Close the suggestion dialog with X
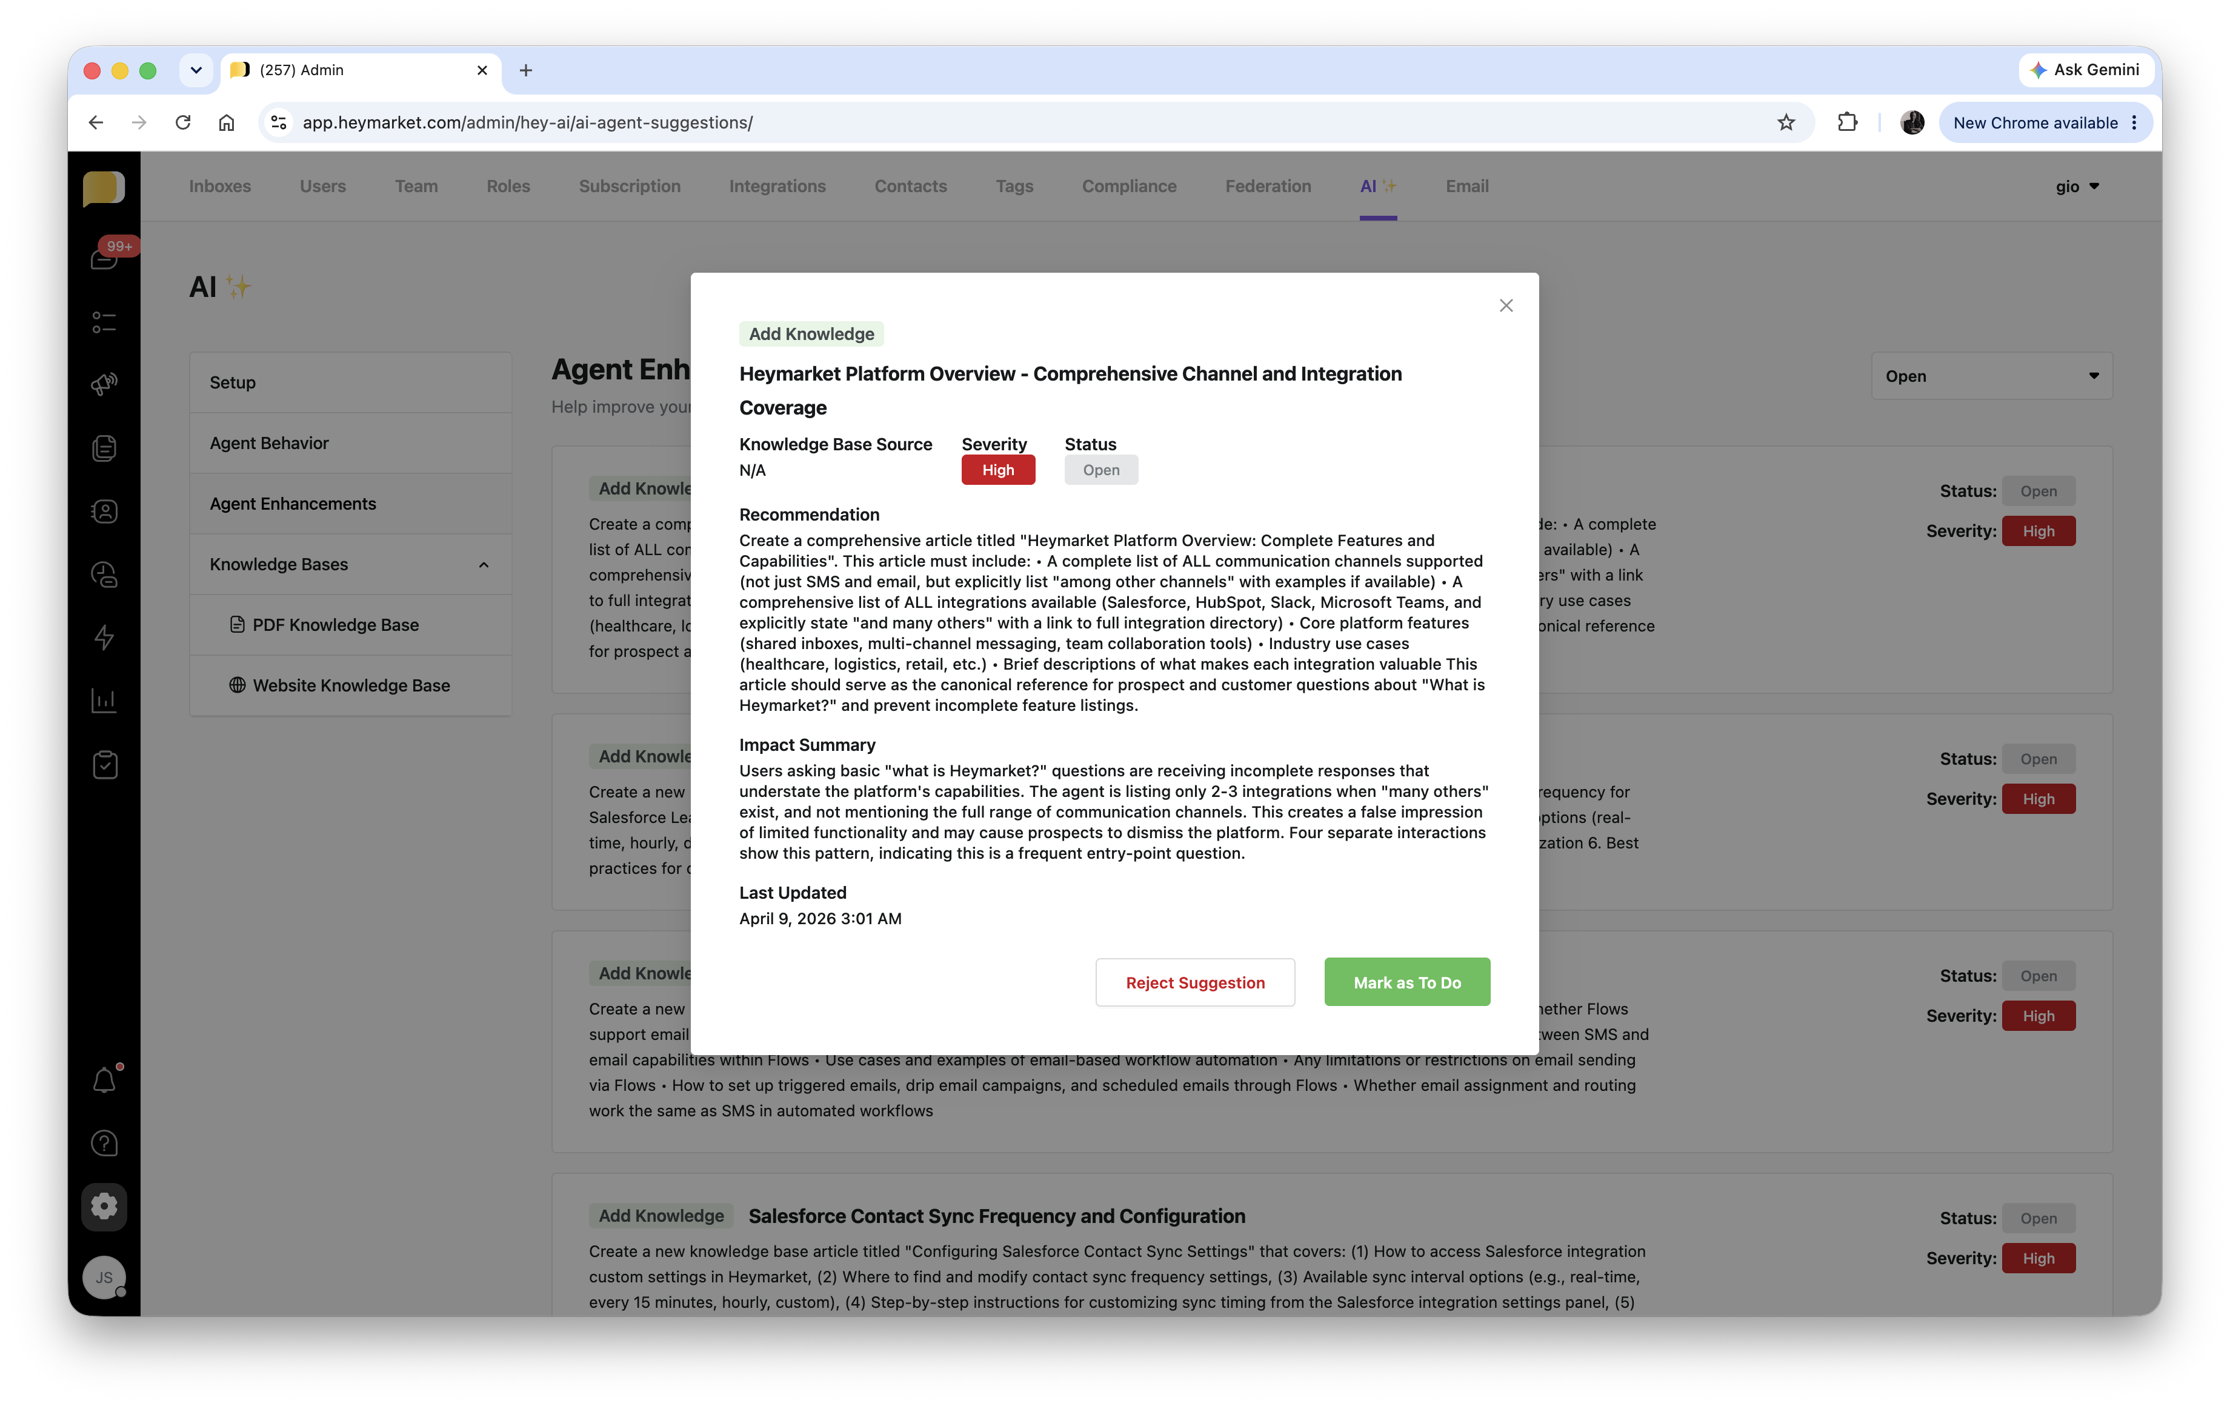The height and width of the screenshot is (1406, 2230). [1506, 305]
